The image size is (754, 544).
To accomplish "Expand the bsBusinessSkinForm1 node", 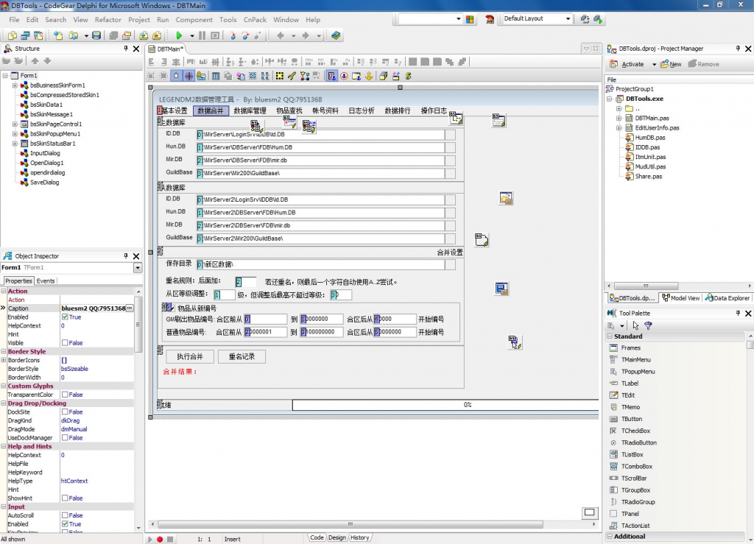I will (15, 85).
